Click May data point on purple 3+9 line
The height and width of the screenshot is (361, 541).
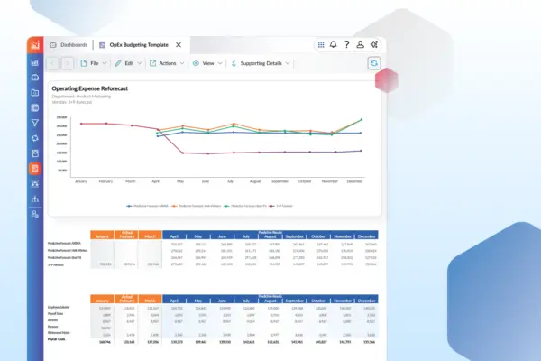(183, 153)
